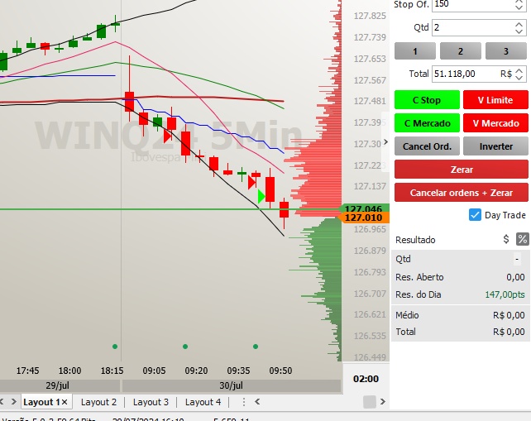Click the Resultado panel heading

coord(415,240)
